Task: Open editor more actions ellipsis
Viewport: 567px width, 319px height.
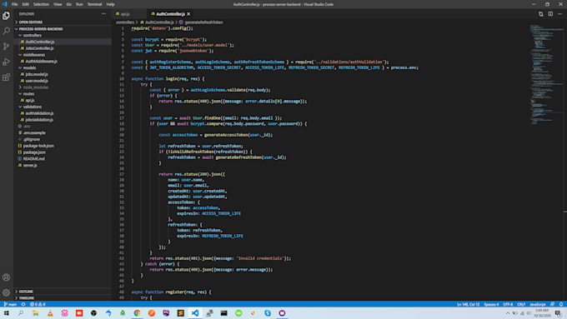Action: (559, 13)
